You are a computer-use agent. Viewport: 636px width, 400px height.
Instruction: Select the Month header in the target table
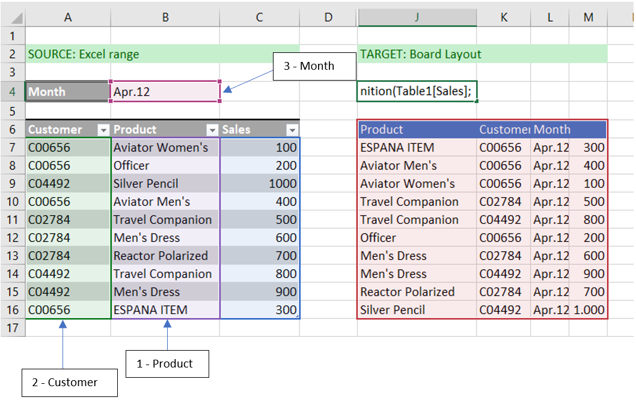click(x=549, y=130)
